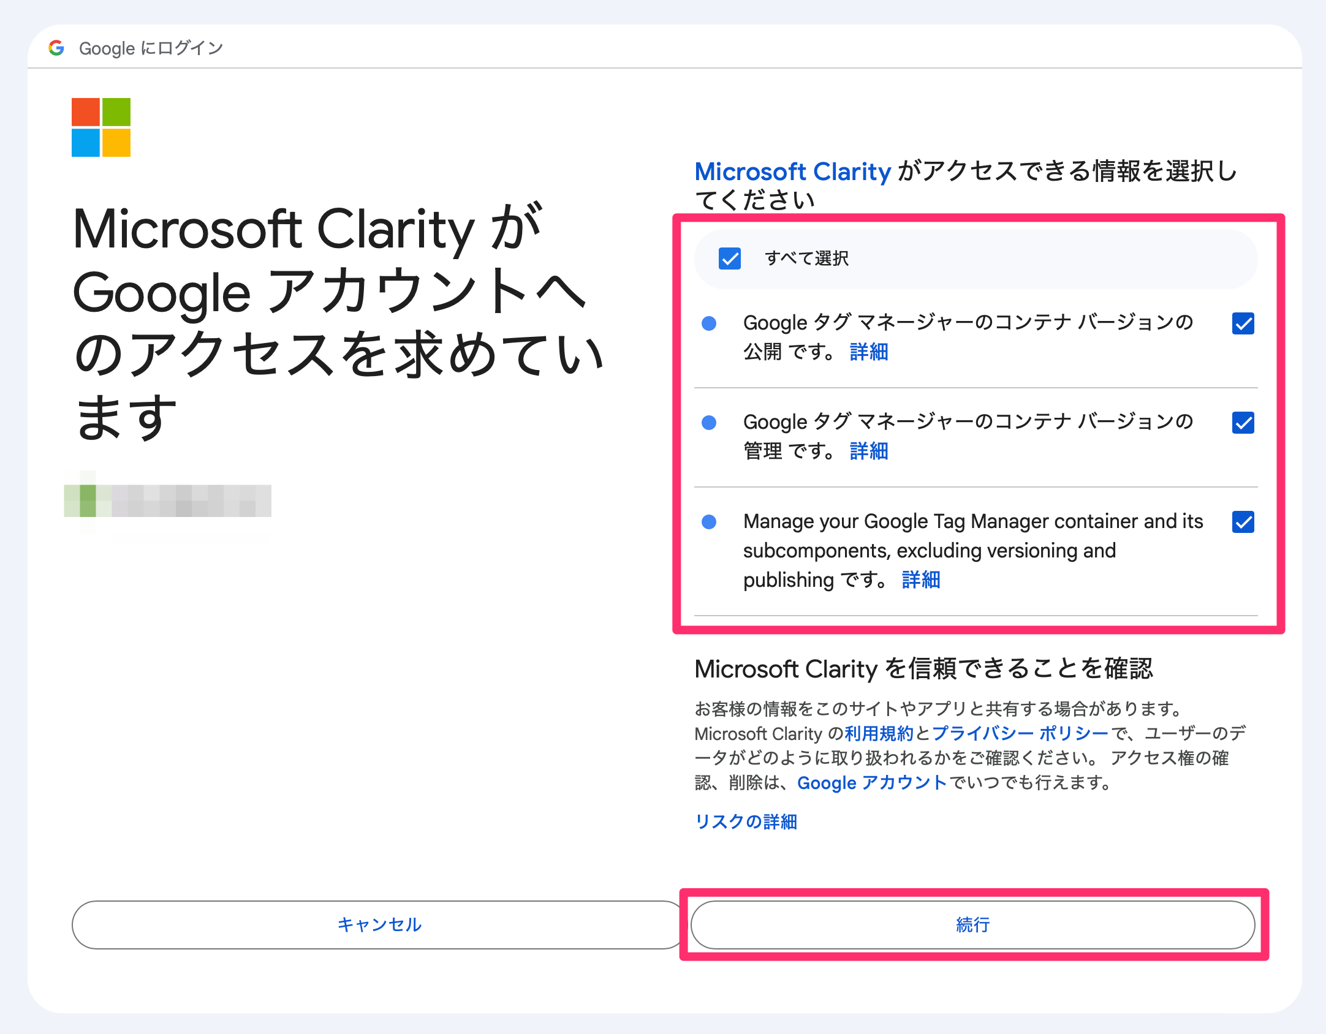Image resolution: width=1326 pixels, height=1034 pixels.
Task: Click the 続行 button
Action: 973,925
